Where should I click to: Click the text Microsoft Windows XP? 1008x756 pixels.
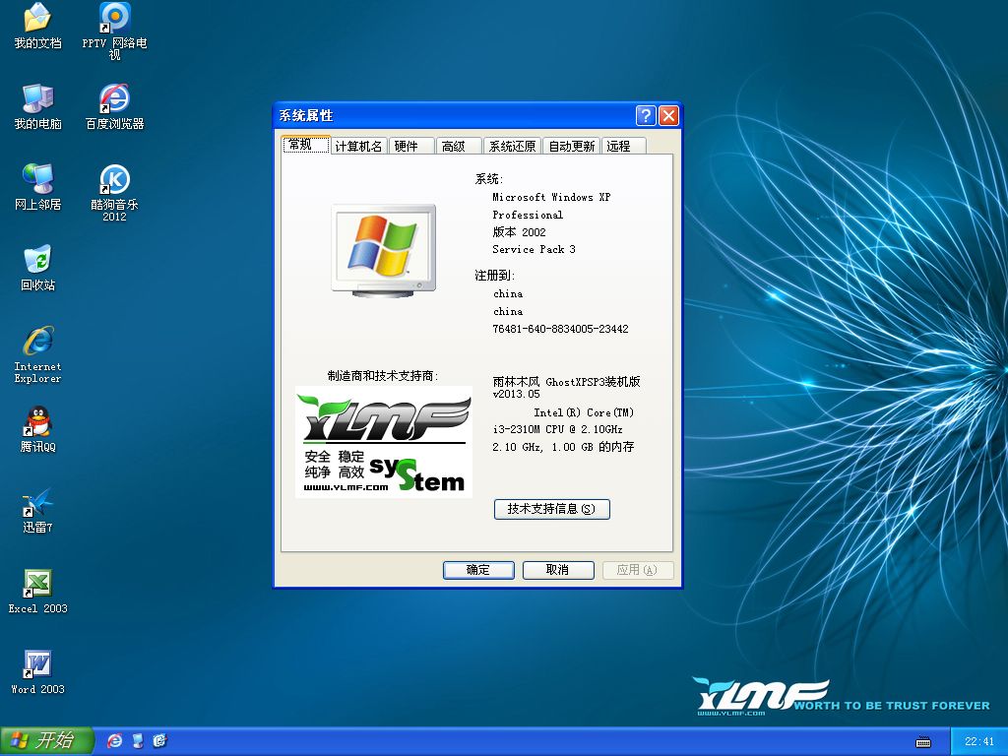(551, 197)
